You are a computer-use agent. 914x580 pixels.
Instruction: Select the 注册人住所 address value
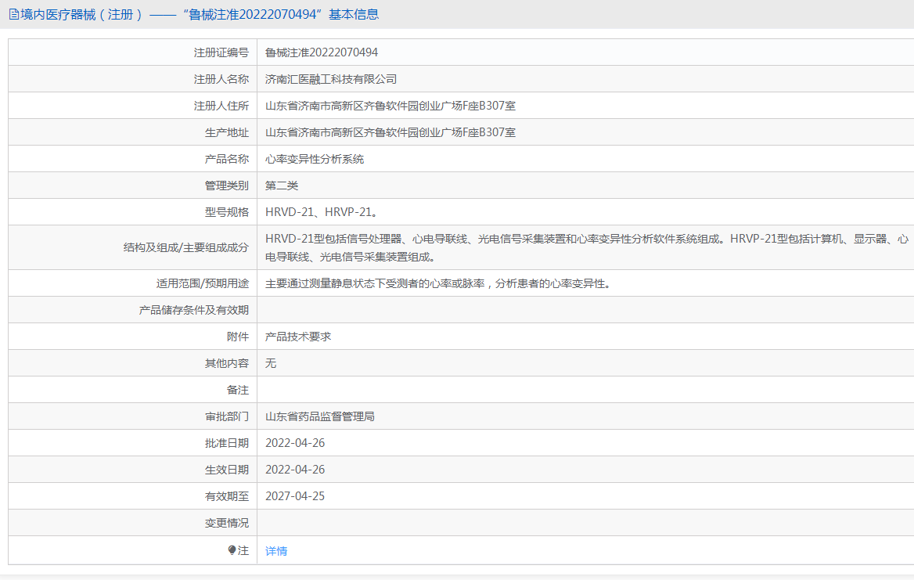pos(390,106)
